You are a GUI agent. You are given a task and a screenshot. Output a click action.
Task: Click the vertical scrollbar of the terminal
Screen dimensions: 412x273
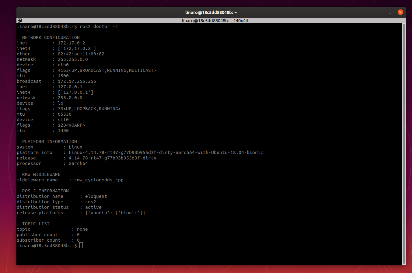404,143
